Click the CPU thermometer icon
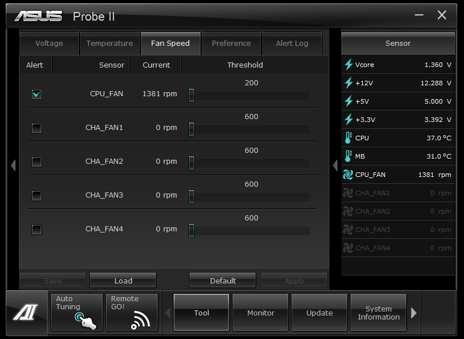This screenshot has width=464, height=339. point(348,138)
